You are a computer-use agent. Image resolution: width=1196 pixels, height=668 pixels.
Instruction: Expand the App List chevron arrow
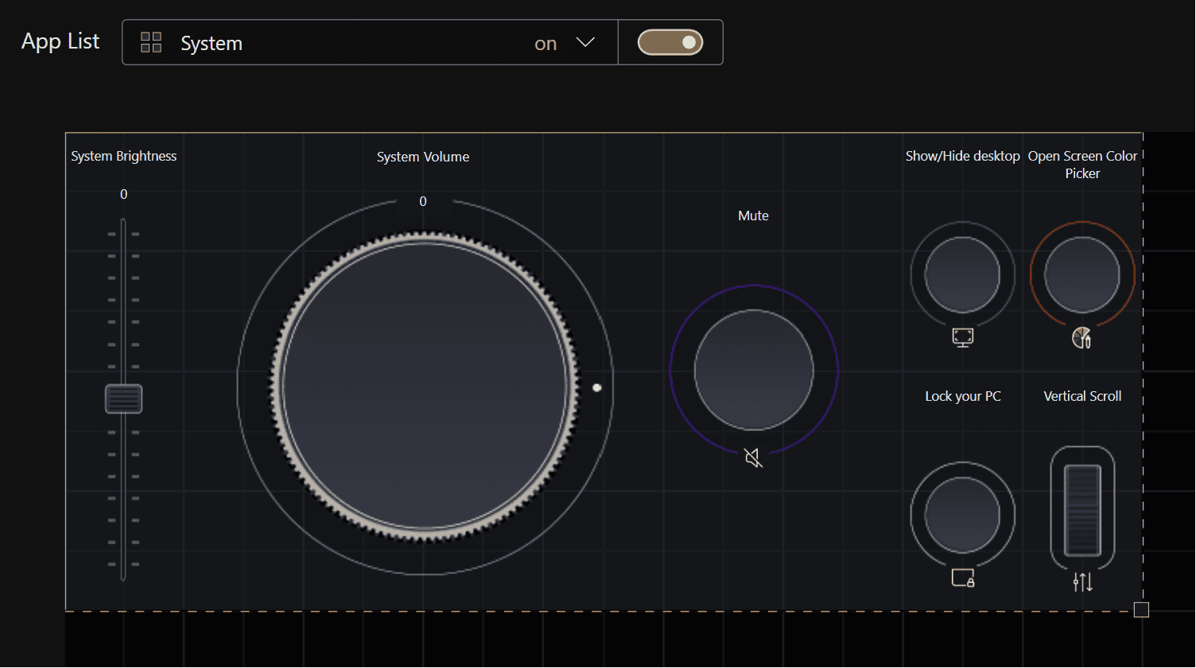click(x=585, y=42)
